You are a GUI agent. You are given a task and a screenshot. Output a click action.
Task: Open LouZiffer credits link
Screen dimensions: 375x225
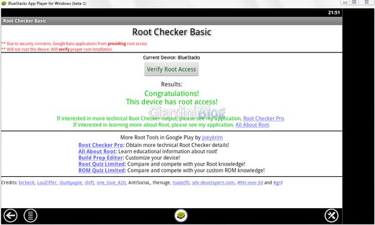pos(47,182)
